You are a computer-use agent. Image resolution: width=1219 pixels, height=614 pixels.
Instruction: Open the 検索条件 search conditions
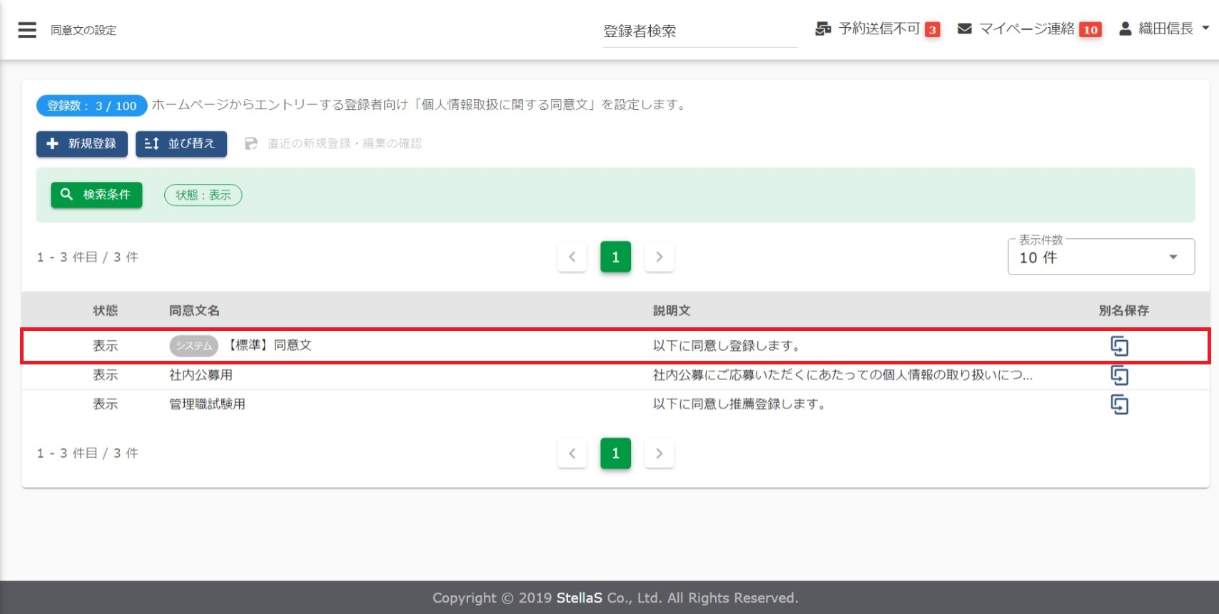pos(96,195)
